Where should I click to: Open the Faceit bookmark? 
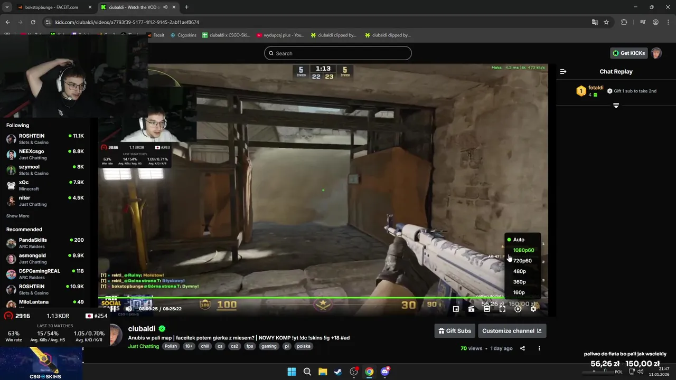point(156,35)
